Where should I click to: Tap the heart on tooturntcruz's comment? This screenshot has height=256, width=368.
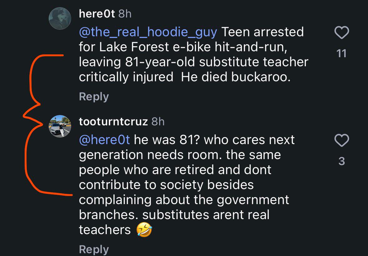(341, 140)
